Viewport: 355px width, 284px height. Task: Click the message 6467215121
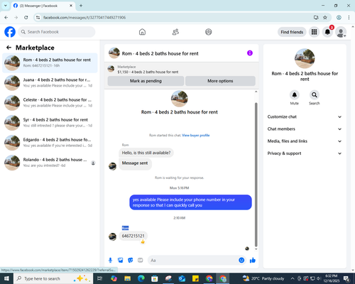(133, 236)
